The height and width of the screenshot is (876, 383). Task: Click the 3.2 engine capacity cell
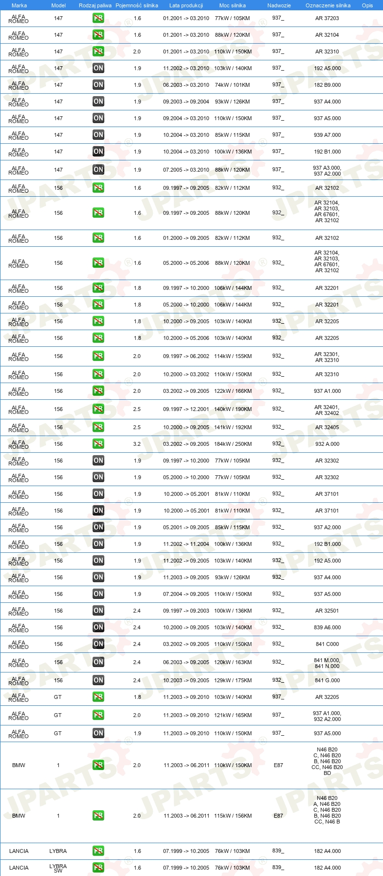click(x=137, y=444)
